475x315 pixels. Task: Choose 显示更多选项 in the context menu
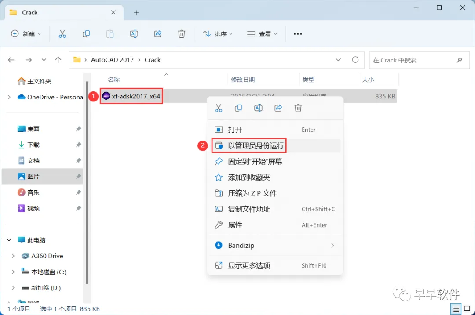tap(275, 266)
